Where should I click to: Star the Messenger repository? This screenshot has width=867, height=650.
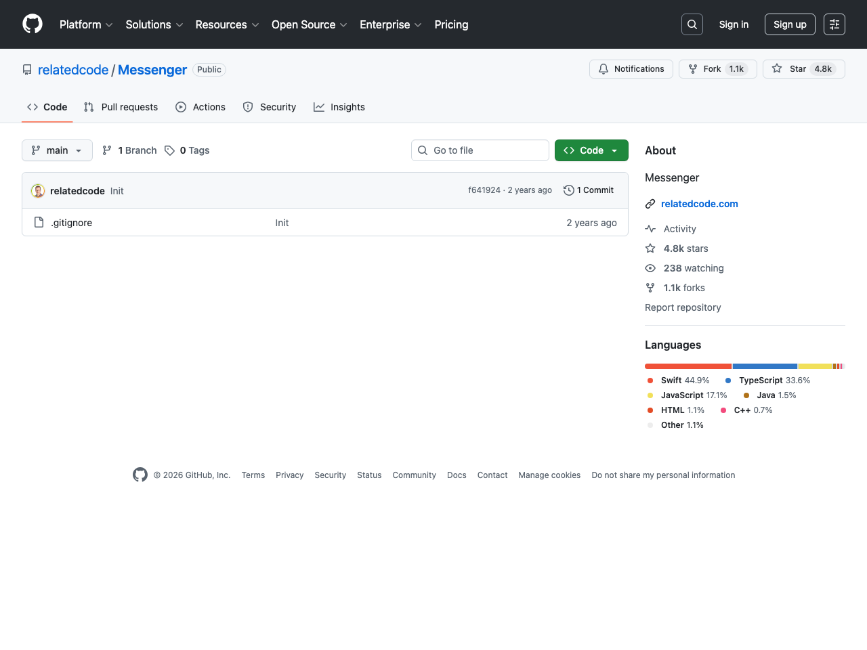(803, 69)
